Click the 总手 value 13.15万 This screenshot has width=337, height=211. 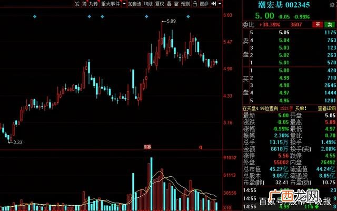coord(279,142)
